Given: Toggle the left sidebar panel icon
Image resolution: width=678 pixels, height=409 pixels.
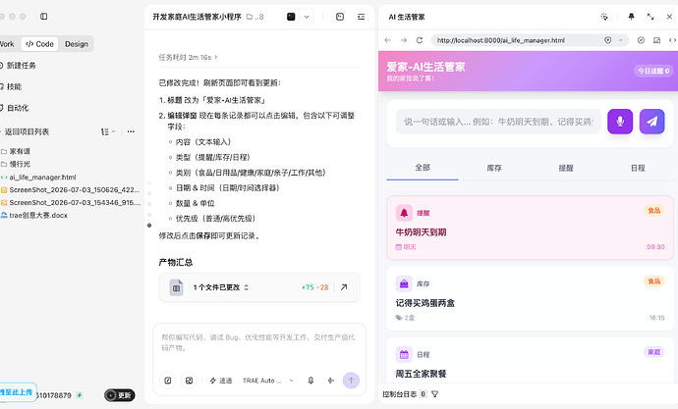Looking at the screenshot, I should click(43, 17).
